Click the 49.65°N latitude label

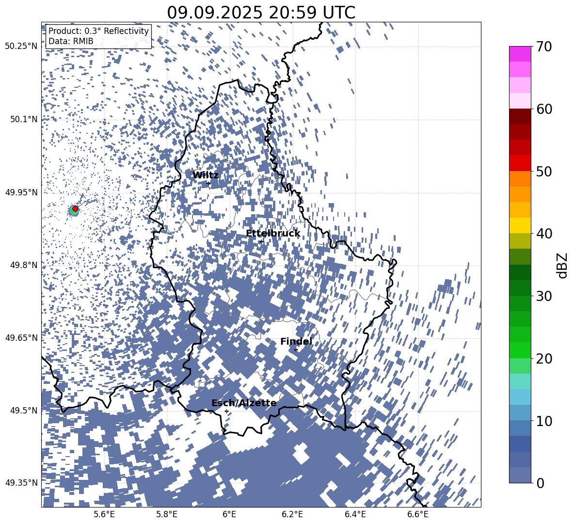click(x=21, y=337)
